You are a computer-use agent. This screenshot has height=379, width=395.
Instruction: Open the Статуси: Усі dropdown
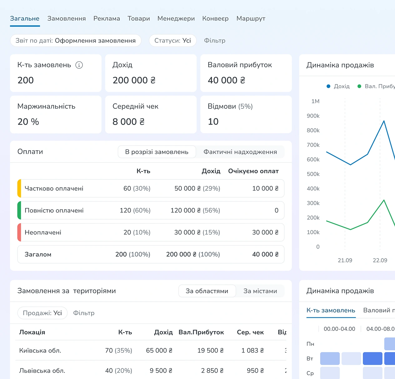click(172, 41)
